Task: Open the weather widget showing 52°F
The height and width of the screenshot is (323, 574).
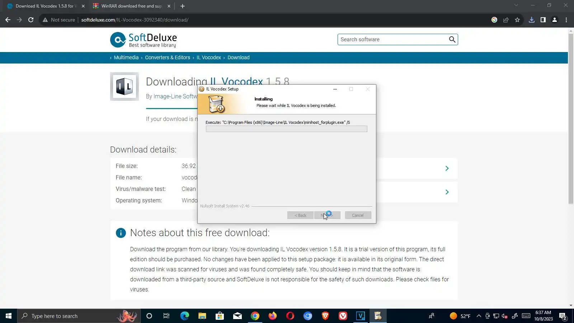Action: pyautogui.click(x=460, y=316)
